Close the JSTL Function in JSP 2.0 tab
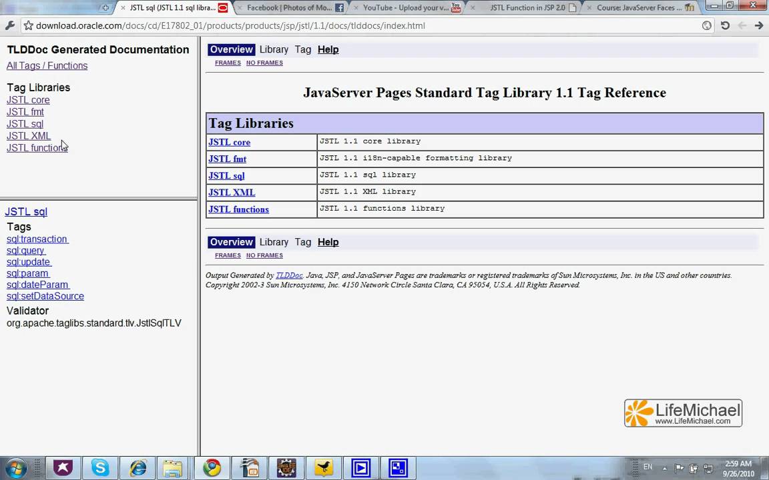This screenshot has height=480, width=769. coord(473,8)
